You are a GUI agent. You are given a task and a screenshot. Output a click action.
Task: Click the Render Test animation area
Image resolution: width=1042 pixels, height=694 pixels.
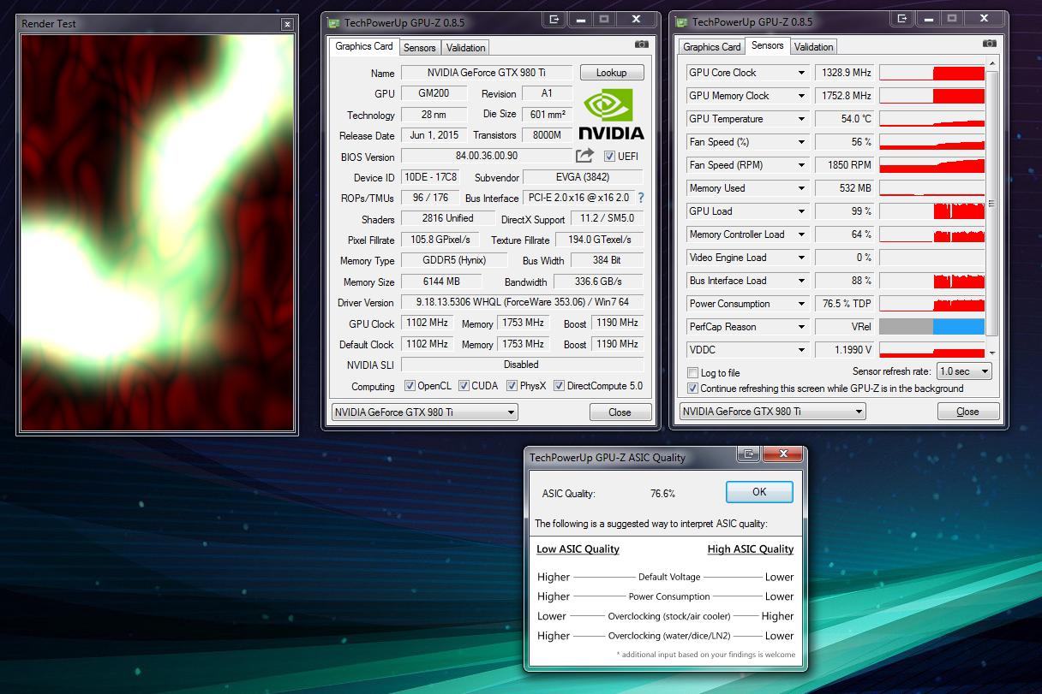tap(157, 233)
